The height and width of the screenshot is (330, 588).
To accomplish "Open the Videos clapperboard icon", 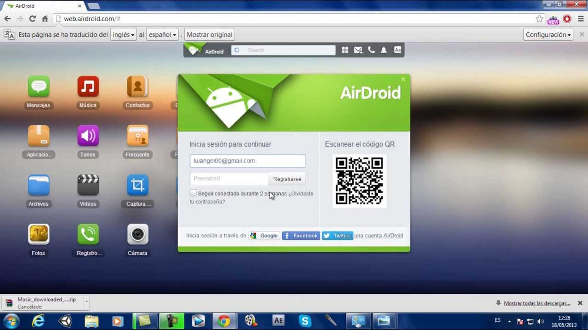I will coord(88,185).
